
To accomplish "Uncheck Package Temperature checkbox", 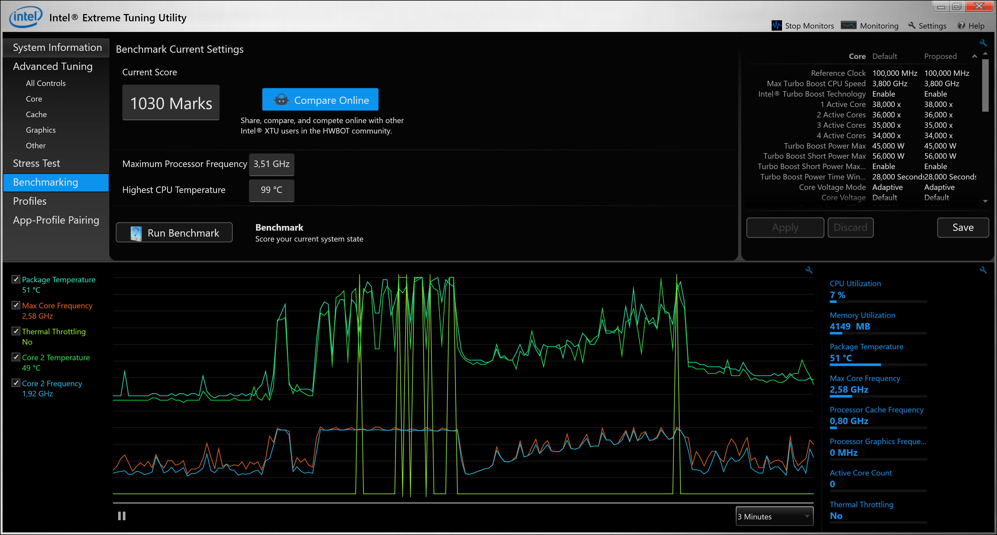I will pyautogui.click(x=16, y=279).
